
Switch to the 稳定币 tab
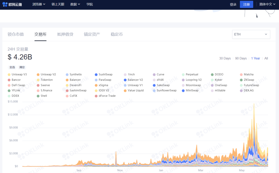(117, 34)
